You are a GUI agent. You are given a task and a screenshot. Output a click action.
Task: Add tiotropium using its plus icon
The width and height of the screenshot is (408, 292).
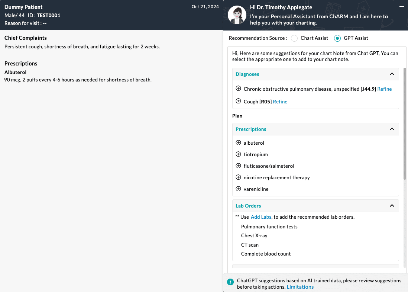[239, 154]
